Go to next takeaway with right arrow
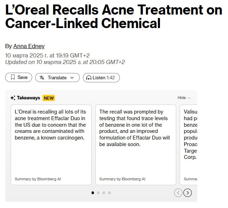The width and height of the screenshot is (228, 208). tap(187, 193)
